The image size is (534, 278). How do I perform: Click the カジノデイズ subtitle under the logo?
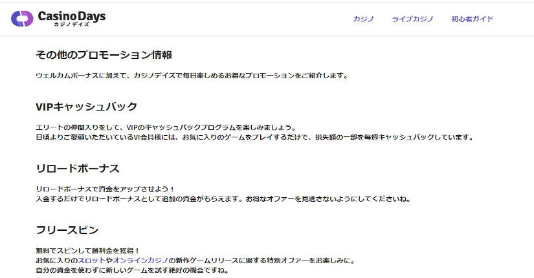coord(71,25)
